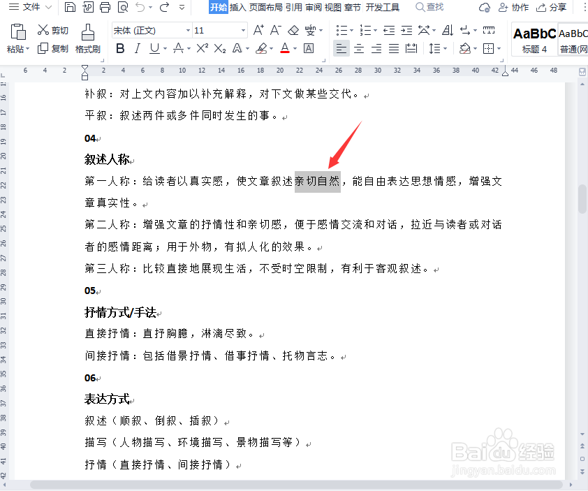Open the font name dropdown

click(x=189, y=30)
